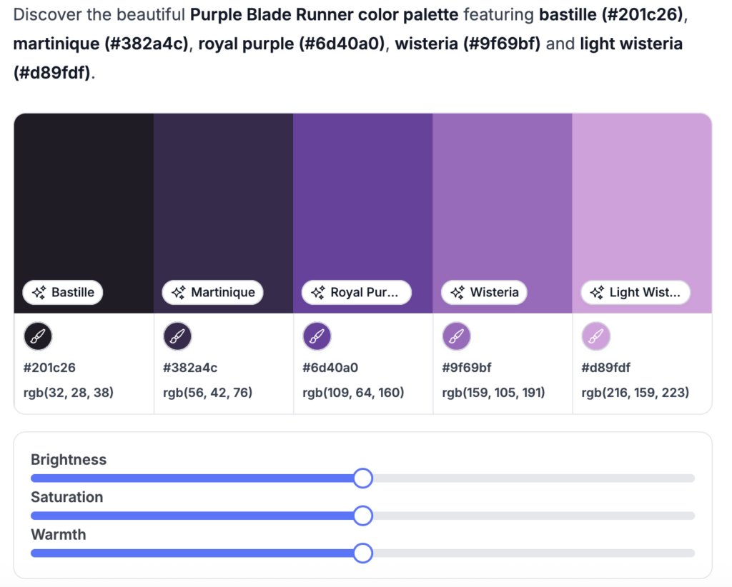
Task: Click the brush icon for Light Wisteria
Action: (x=595, y=336)
